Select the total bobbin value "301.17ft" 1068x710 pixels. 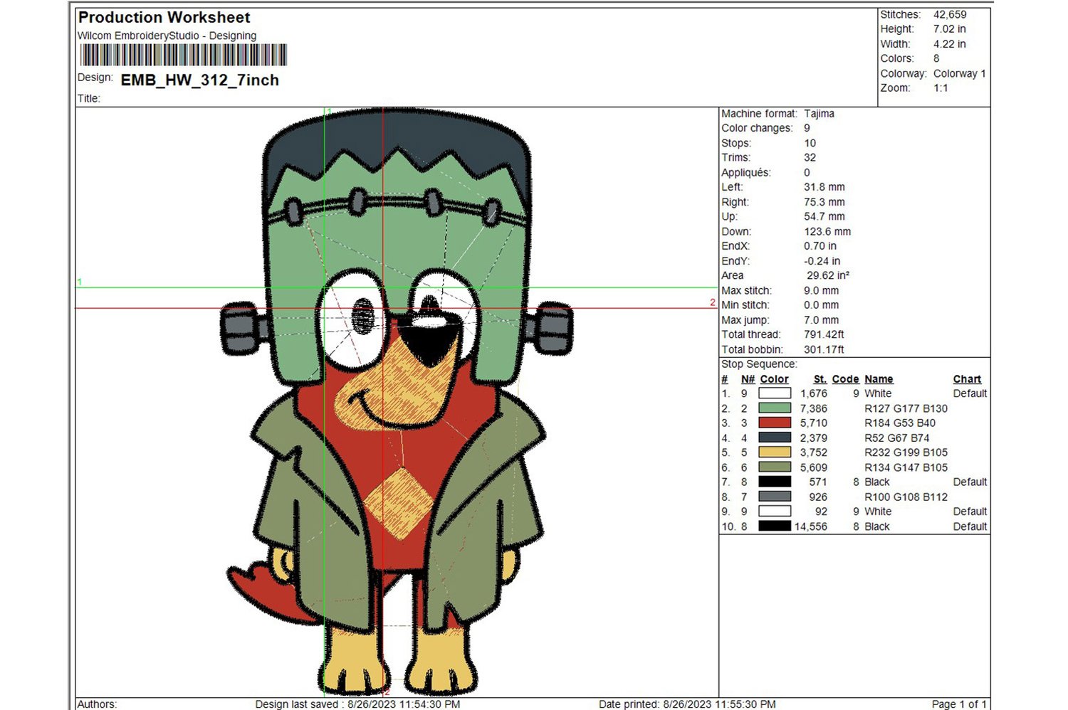click(824, 349)
